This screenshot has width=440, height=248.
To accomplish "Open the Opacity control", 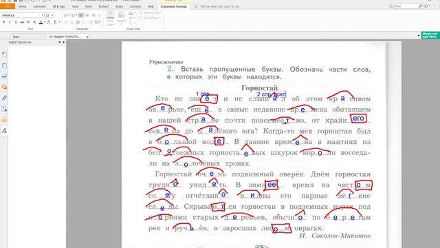I will (x=122, y=19).
